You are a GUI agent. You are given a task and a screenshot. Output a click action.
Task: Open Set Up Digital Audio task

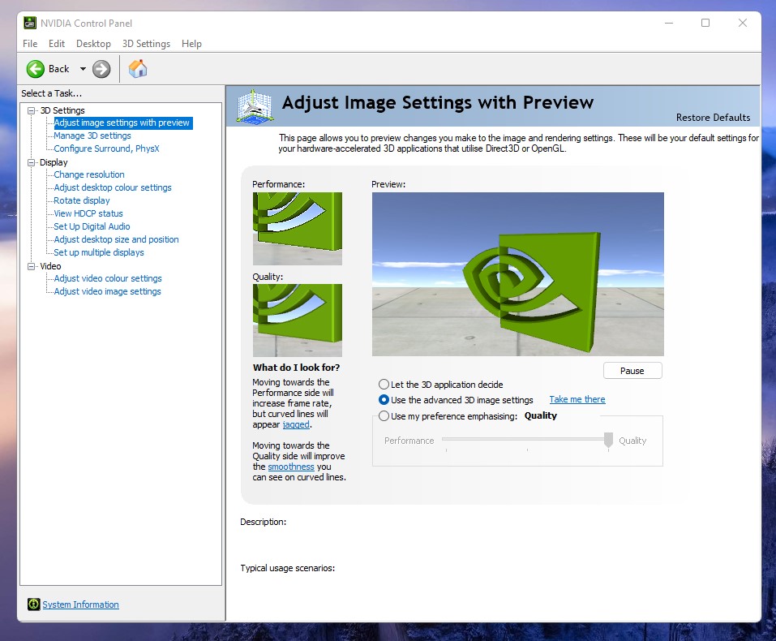[92, 226]
